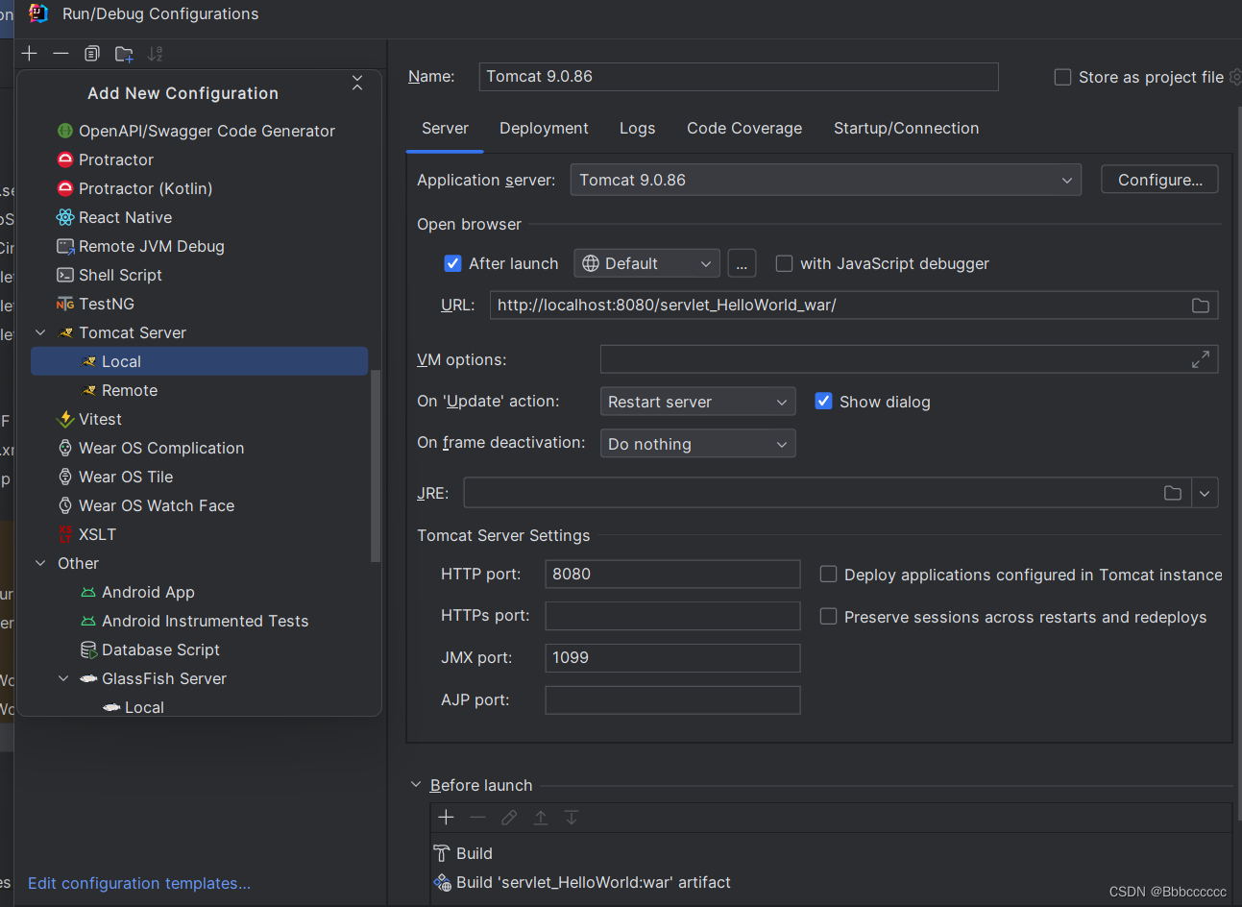Click the Configure... button
1242x907 pixels.
(x=1159, y=180)
